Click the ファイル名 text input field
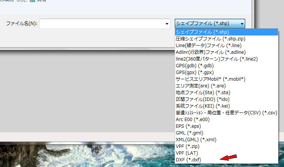 pyautogui.click(x=101, y=24)
